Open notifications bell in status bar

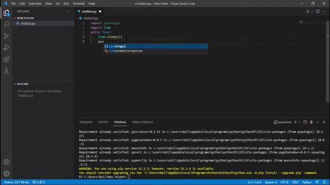click(324, 182)
